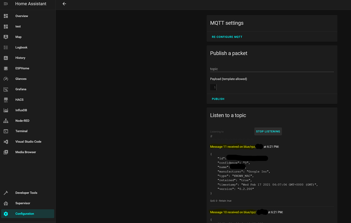The width and height of the screenshot is (351, 223).
Task: Click the InfluxDB graph icon
Action: [x=6, y=110]
